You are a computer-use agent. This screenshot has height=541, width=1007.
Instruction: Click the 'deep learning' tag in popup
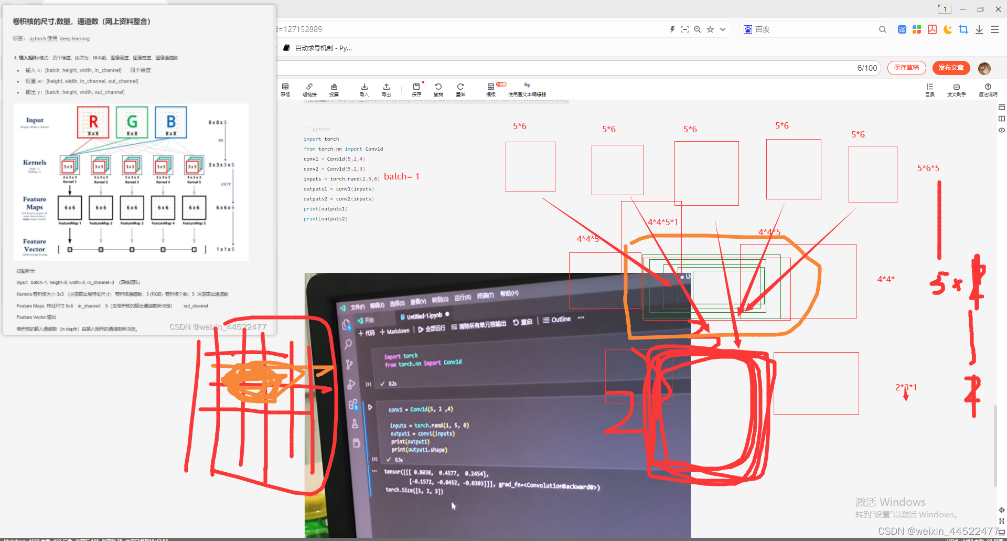click(x=74, y=38)
